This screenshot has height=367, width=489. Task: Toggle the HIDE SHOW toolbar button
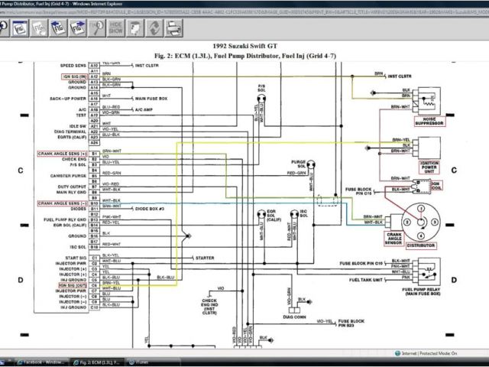click(x=116, y=29)
